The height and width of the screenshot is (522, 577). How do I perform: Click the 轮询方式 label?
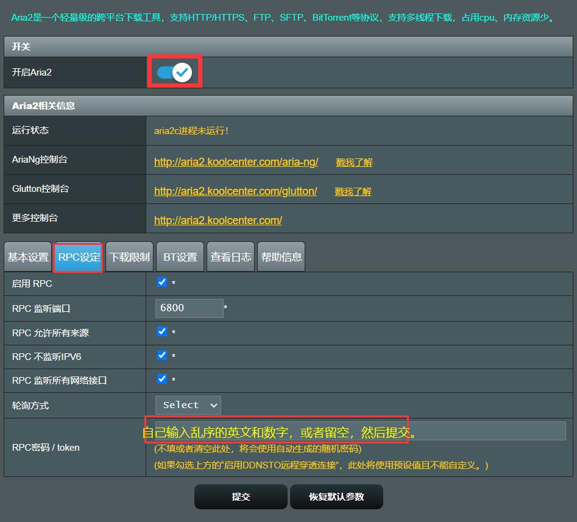point(30,406)
